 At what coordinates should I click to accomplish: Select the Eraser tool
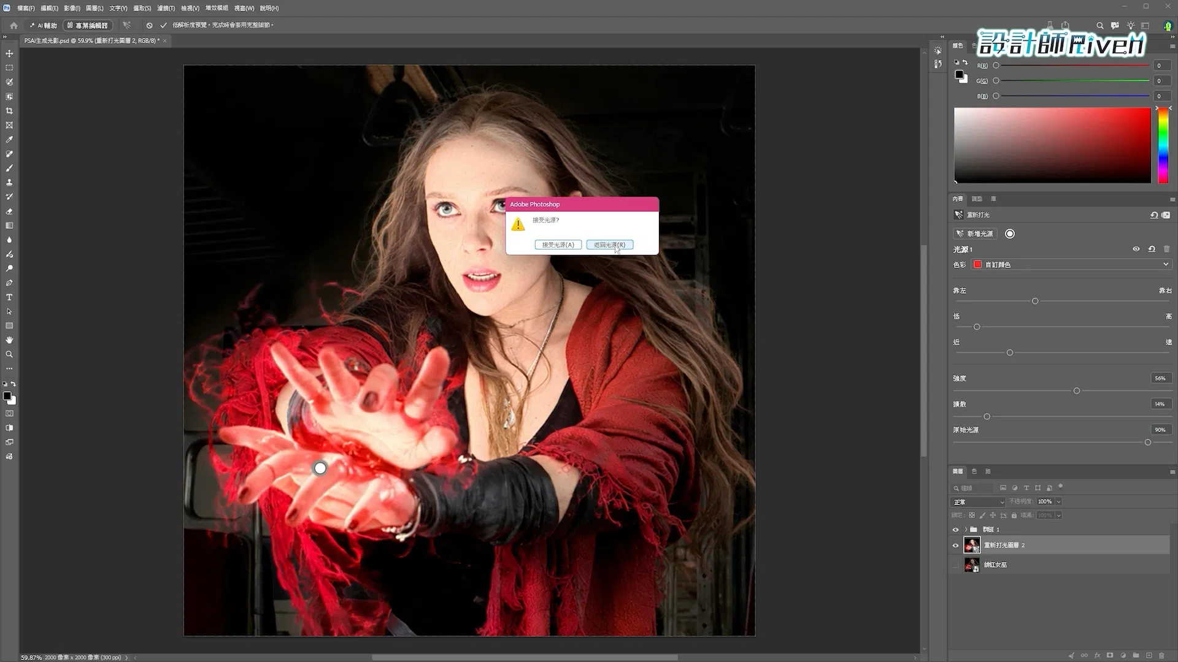[x=9, y=211]
